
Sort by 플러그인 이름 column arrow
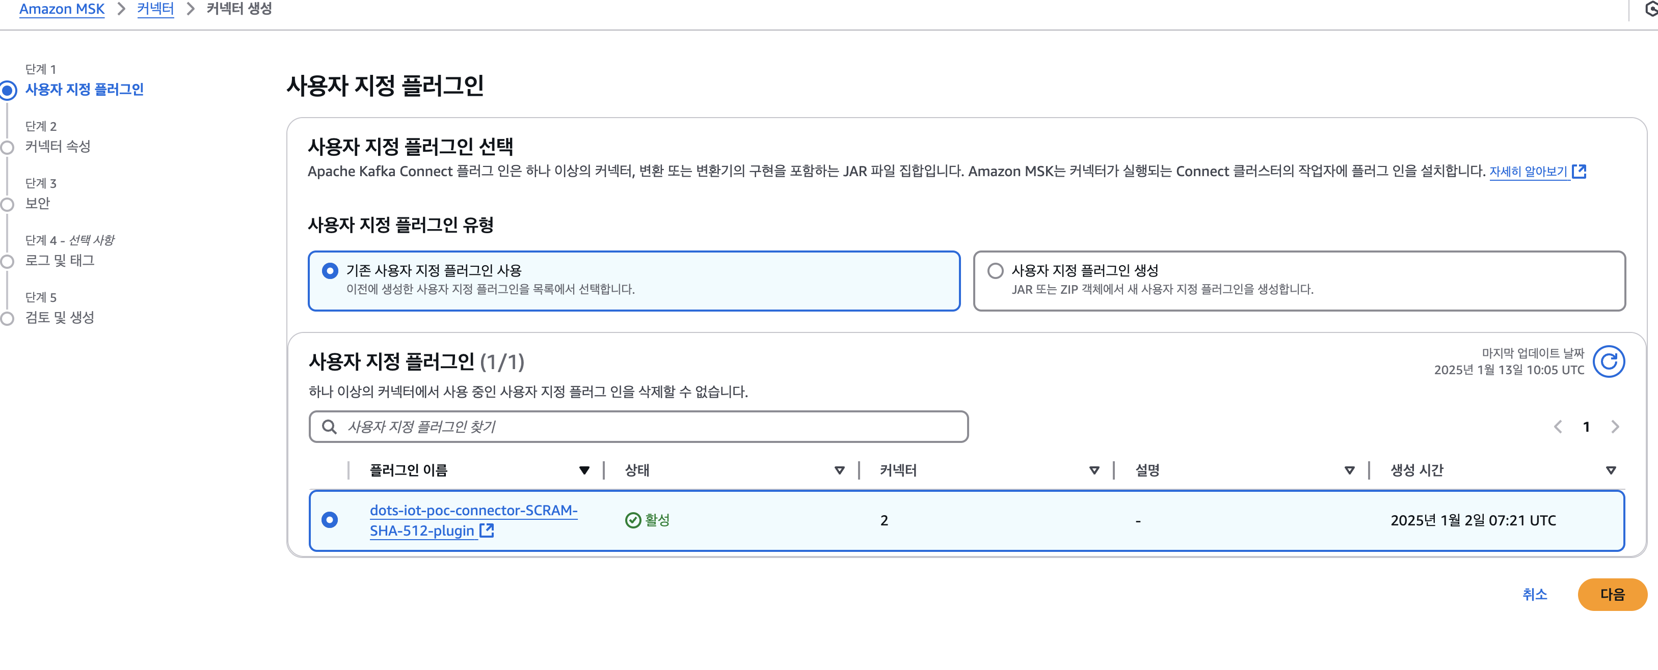click(584, 470)
